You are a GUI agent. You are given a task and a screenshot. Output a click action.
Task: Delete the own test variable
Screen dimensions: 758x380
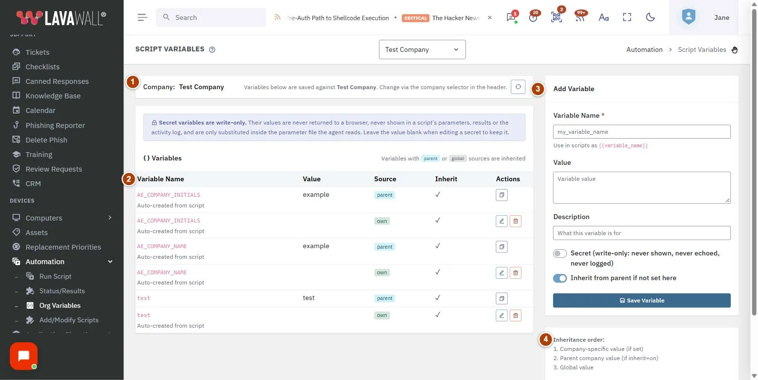point(515,316)
